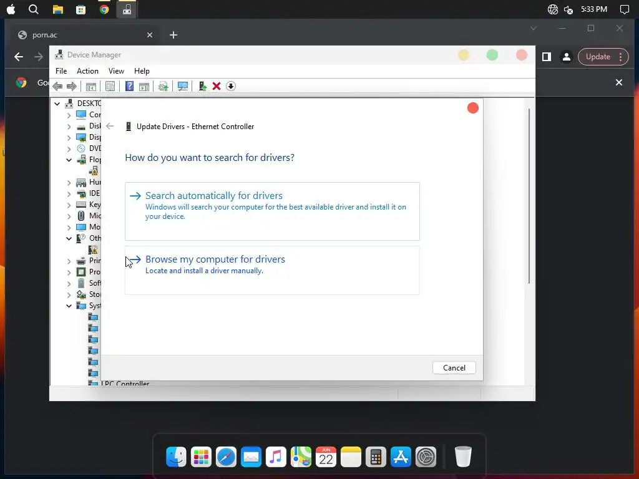Image resolution: width=639 pixels, height=479 pixels.
Task: Expand the Display adapters tree node
Action: coord(69,138)
